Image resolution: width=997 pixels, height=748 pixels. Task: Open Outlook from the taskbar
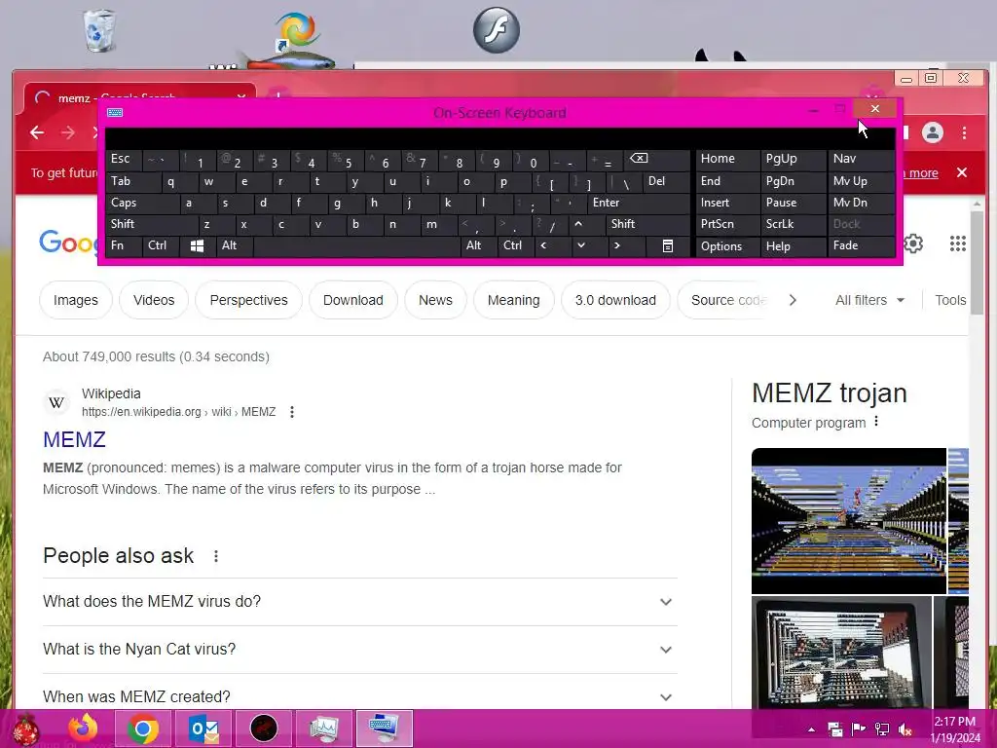coord(203,729)
